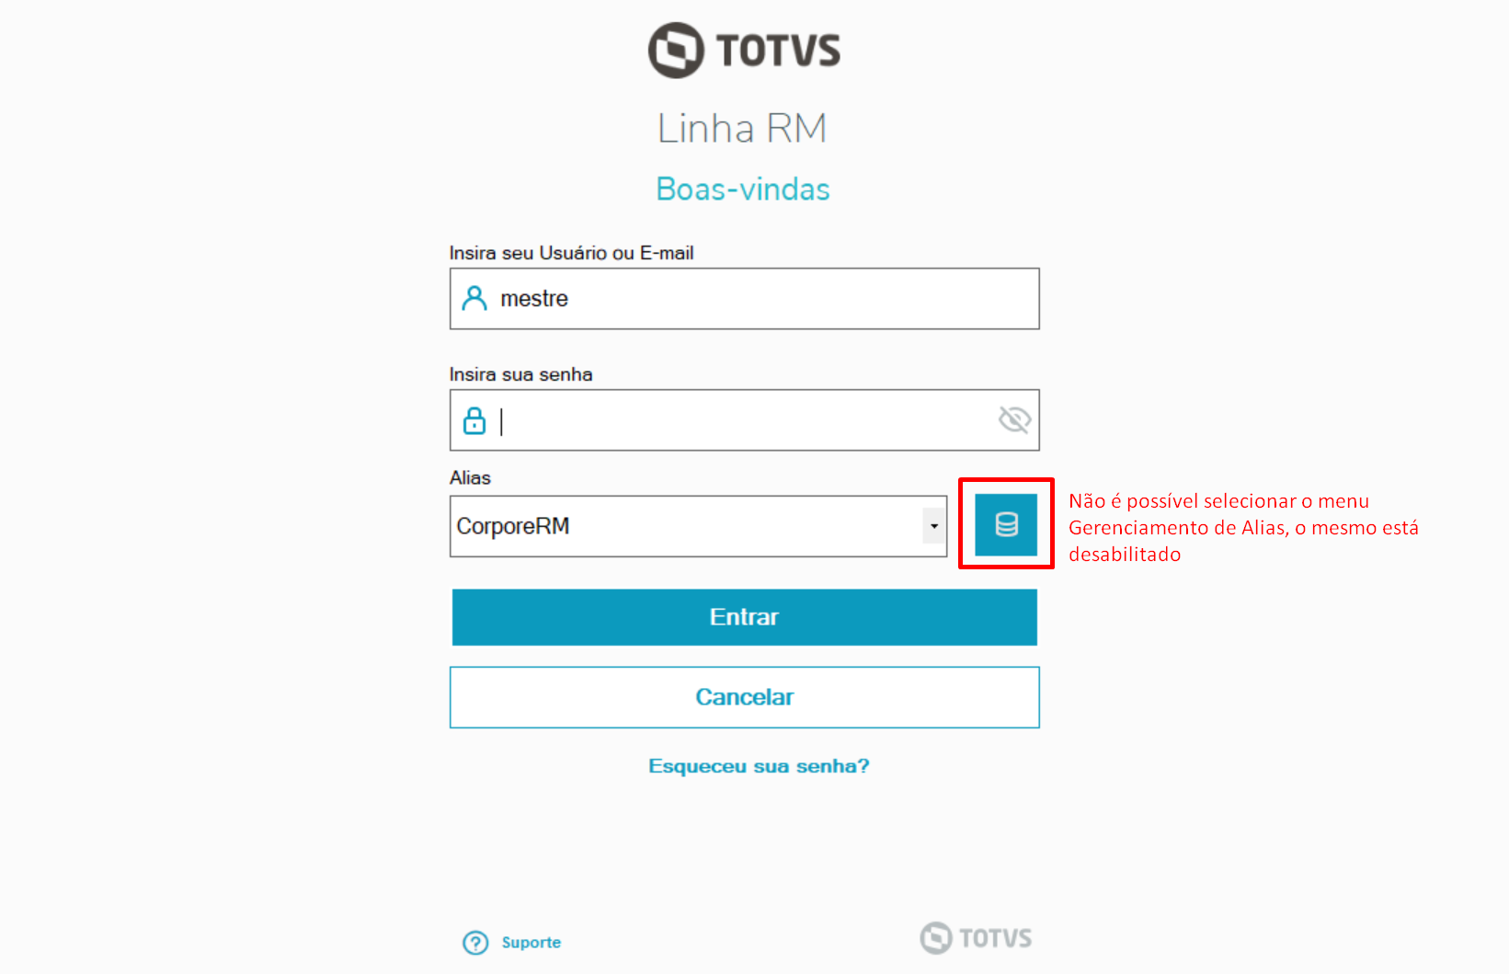Viewport: 1509px width, 974px height.
Task: Click the gray TOTVS footer logo
Action: (976, 938)
